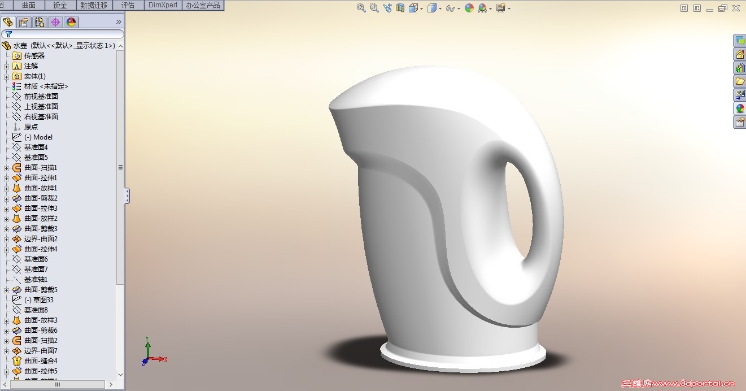Open the Hide/Show Items dropdown arrow
Screen dimensions: 746x391
coord(459,8)
